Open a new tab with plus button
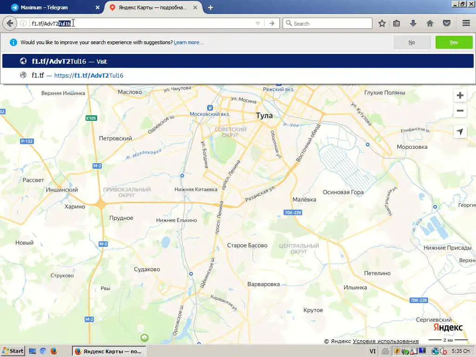Image resolution: width=476 pixels, height=357 pixels. [x=211, y=7]
